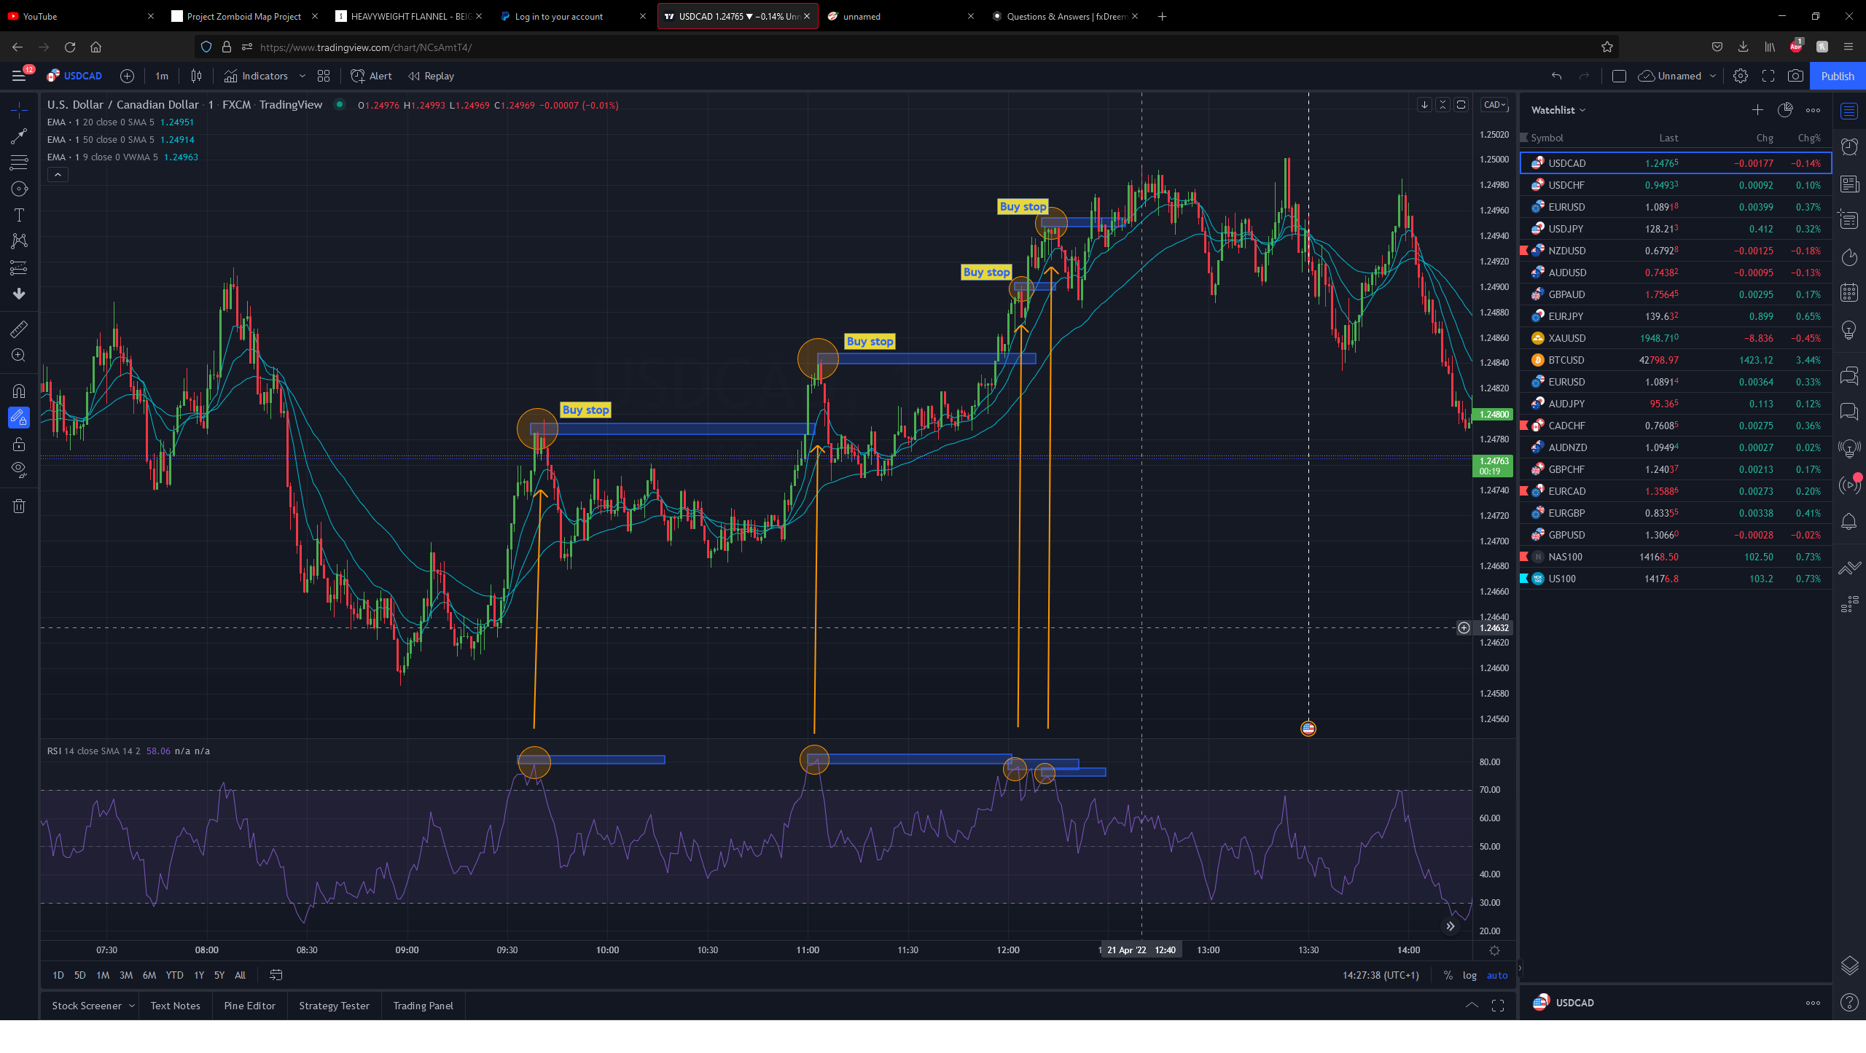Open the TradingView main hamburger menu

click(19, 76)
